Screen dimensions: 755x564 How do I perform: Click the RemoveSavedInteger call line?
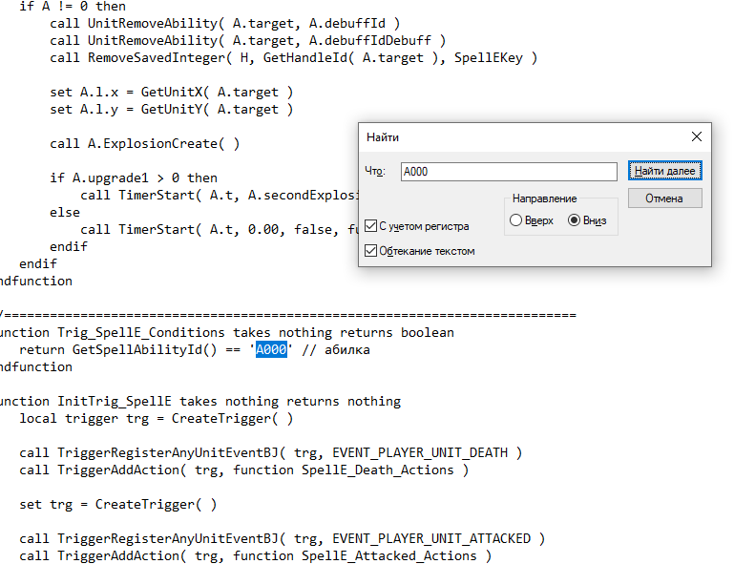pyautogui.click(x=293, y=58)
